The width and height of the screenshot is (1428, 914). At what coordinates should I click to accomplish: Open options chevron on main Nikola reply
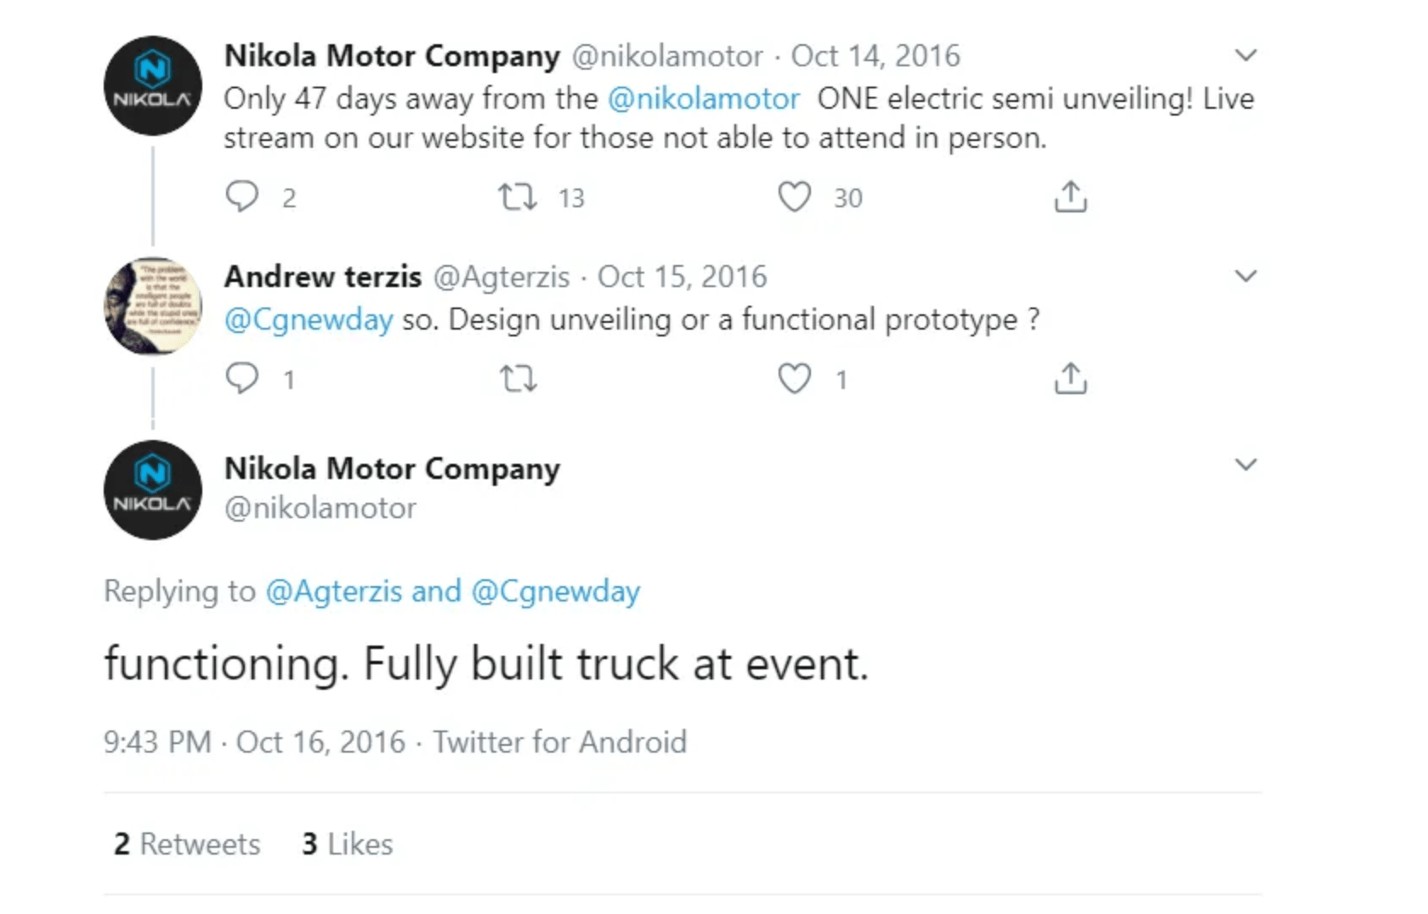[x=1245, y=465]
